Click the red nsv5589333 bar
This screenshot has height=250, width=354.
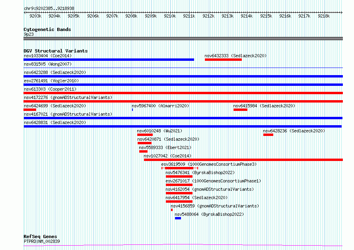coord(143,151)
